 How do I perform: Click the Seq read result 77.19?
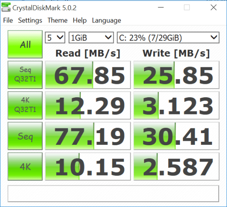pos(88,136)
